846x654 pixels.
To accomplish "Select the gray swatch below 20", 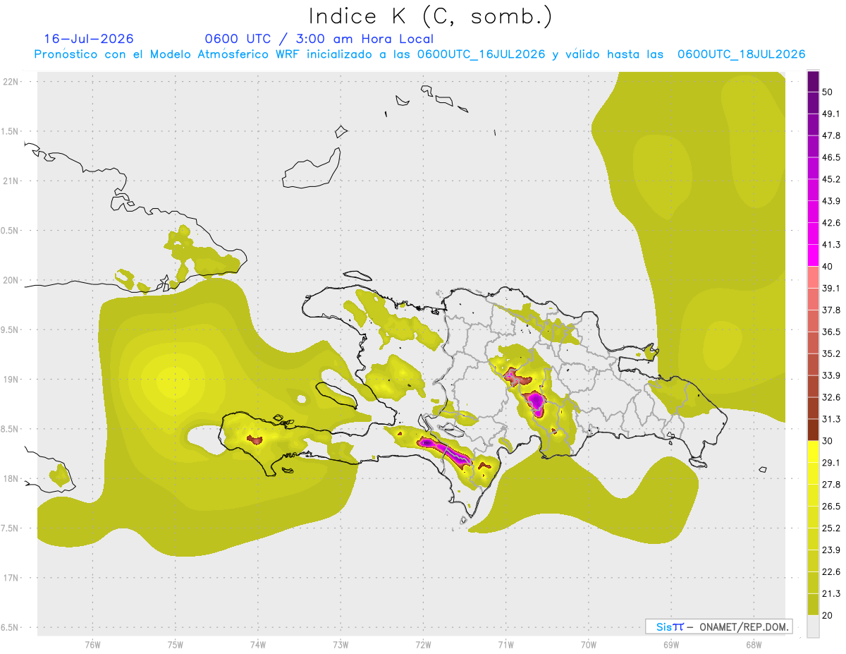I will coord(813,626).
